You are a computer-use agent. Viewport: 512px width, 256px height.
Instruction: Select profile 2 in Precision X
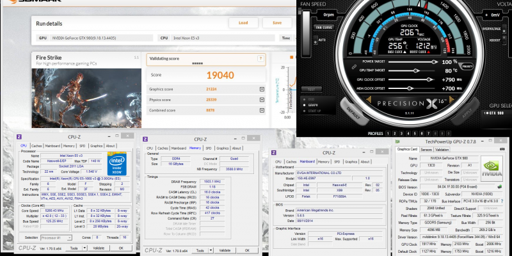click(x=394, y=134)
